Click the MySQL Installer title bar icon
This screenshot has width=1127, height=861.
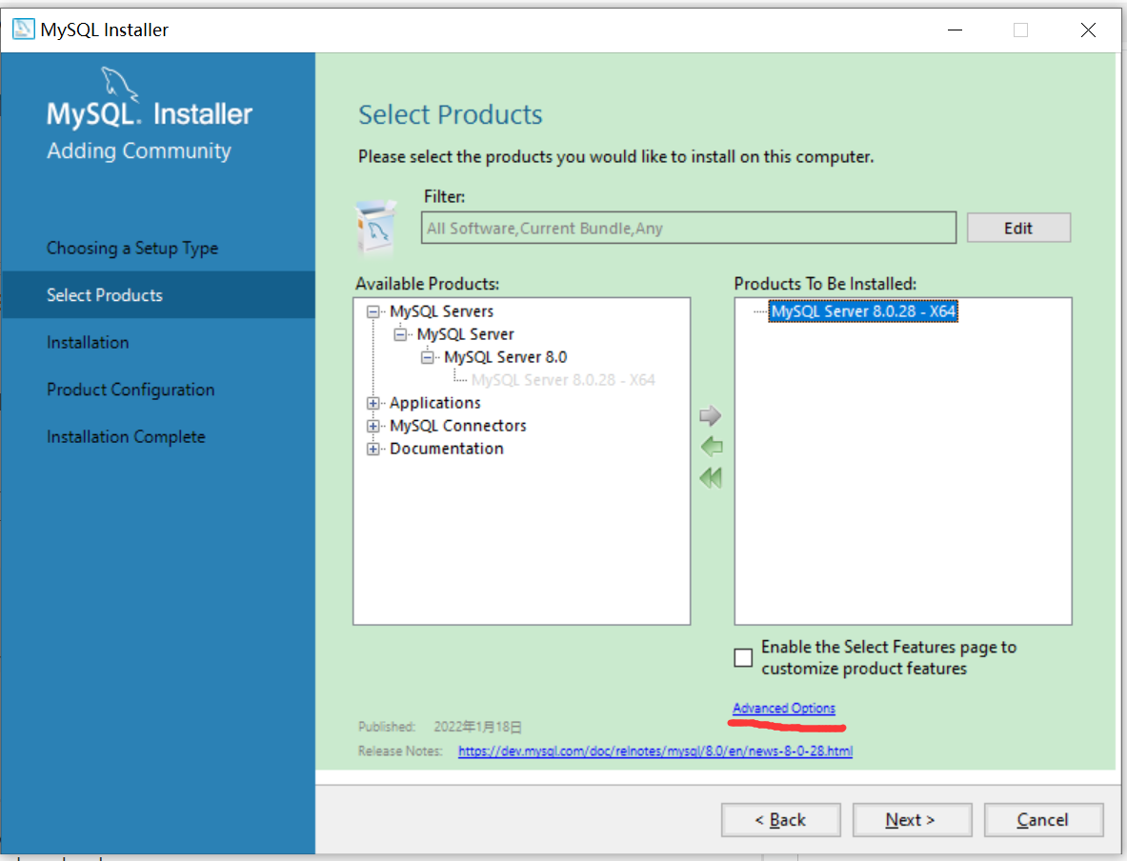(x=23, y=30)
